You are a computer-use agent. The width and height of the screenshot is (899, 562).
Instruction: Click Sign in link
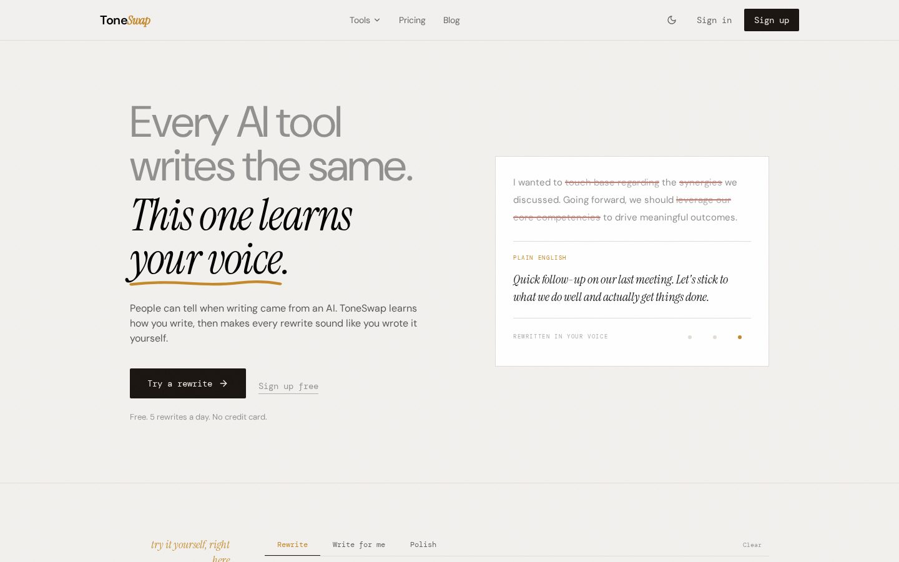714,20
